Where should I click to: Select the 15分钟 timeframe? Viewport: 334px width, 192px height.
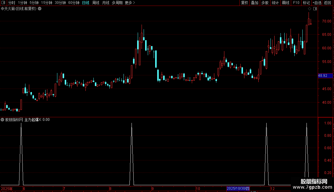pos(47,3)
